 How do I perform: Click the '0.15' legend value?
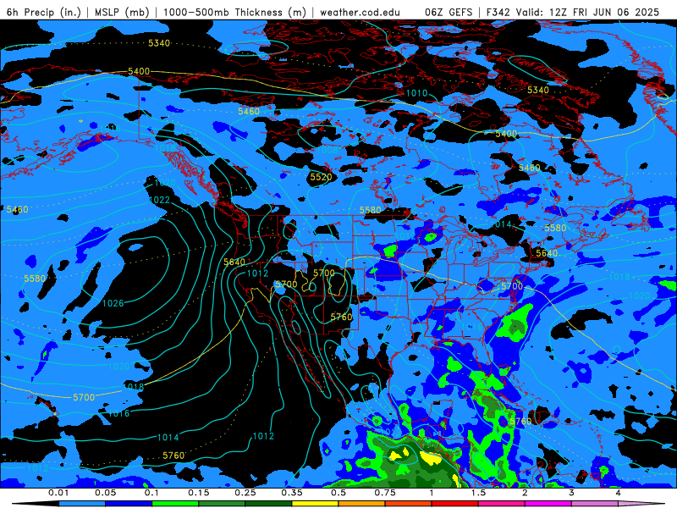(199, 493)
